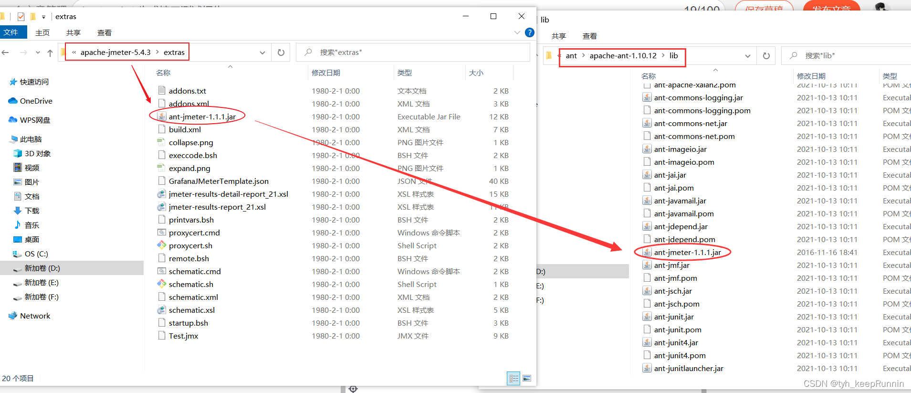The width and height of the screenshot is (911, 393).
Task: Click the blue help question mark icon
Action: point(529,32)
